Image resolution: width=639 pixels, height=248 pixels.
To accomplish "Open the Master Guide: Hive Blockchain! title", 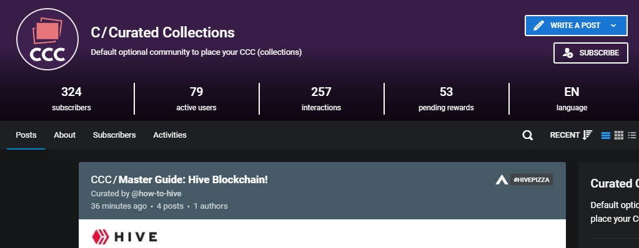I will tap(193, 179).
